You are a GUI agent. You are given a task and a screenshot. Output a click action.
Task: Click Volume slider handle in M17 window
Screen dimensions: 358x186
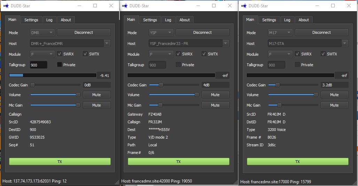[x=316, y=94]
